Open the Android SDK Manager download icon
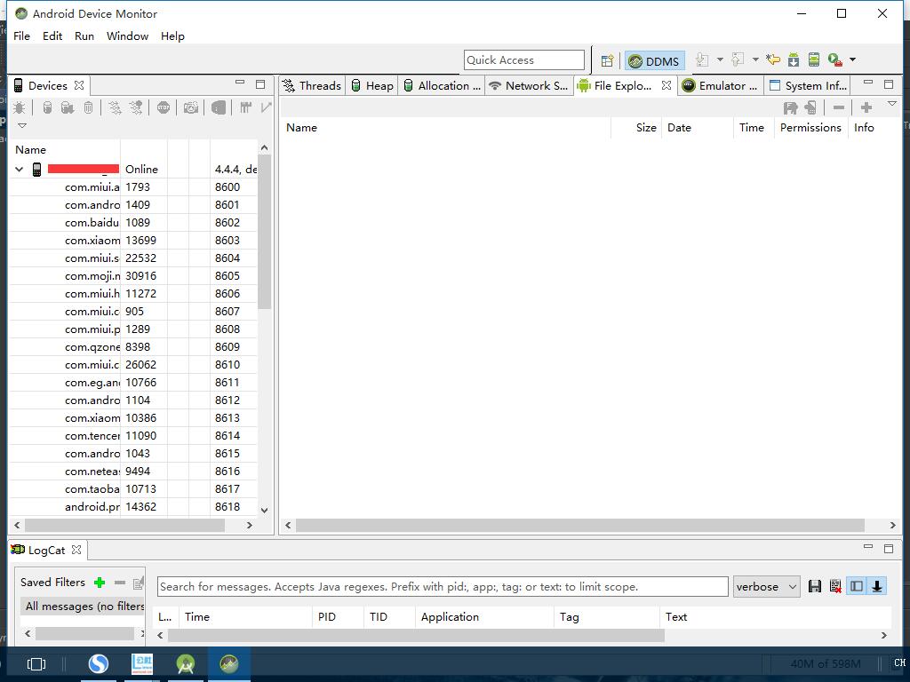The image size is (910, 682). point(794,59)
